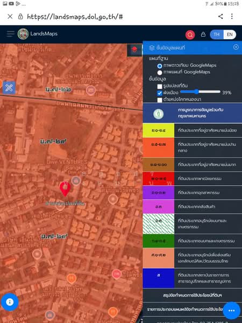Select the GoogleMaps satellite radio option

click(x=160, y=66)
